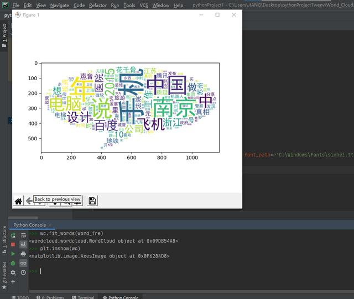Attach debugger using green bug icon
Viewport: 354px width, 299px height.
coord(13,263)
